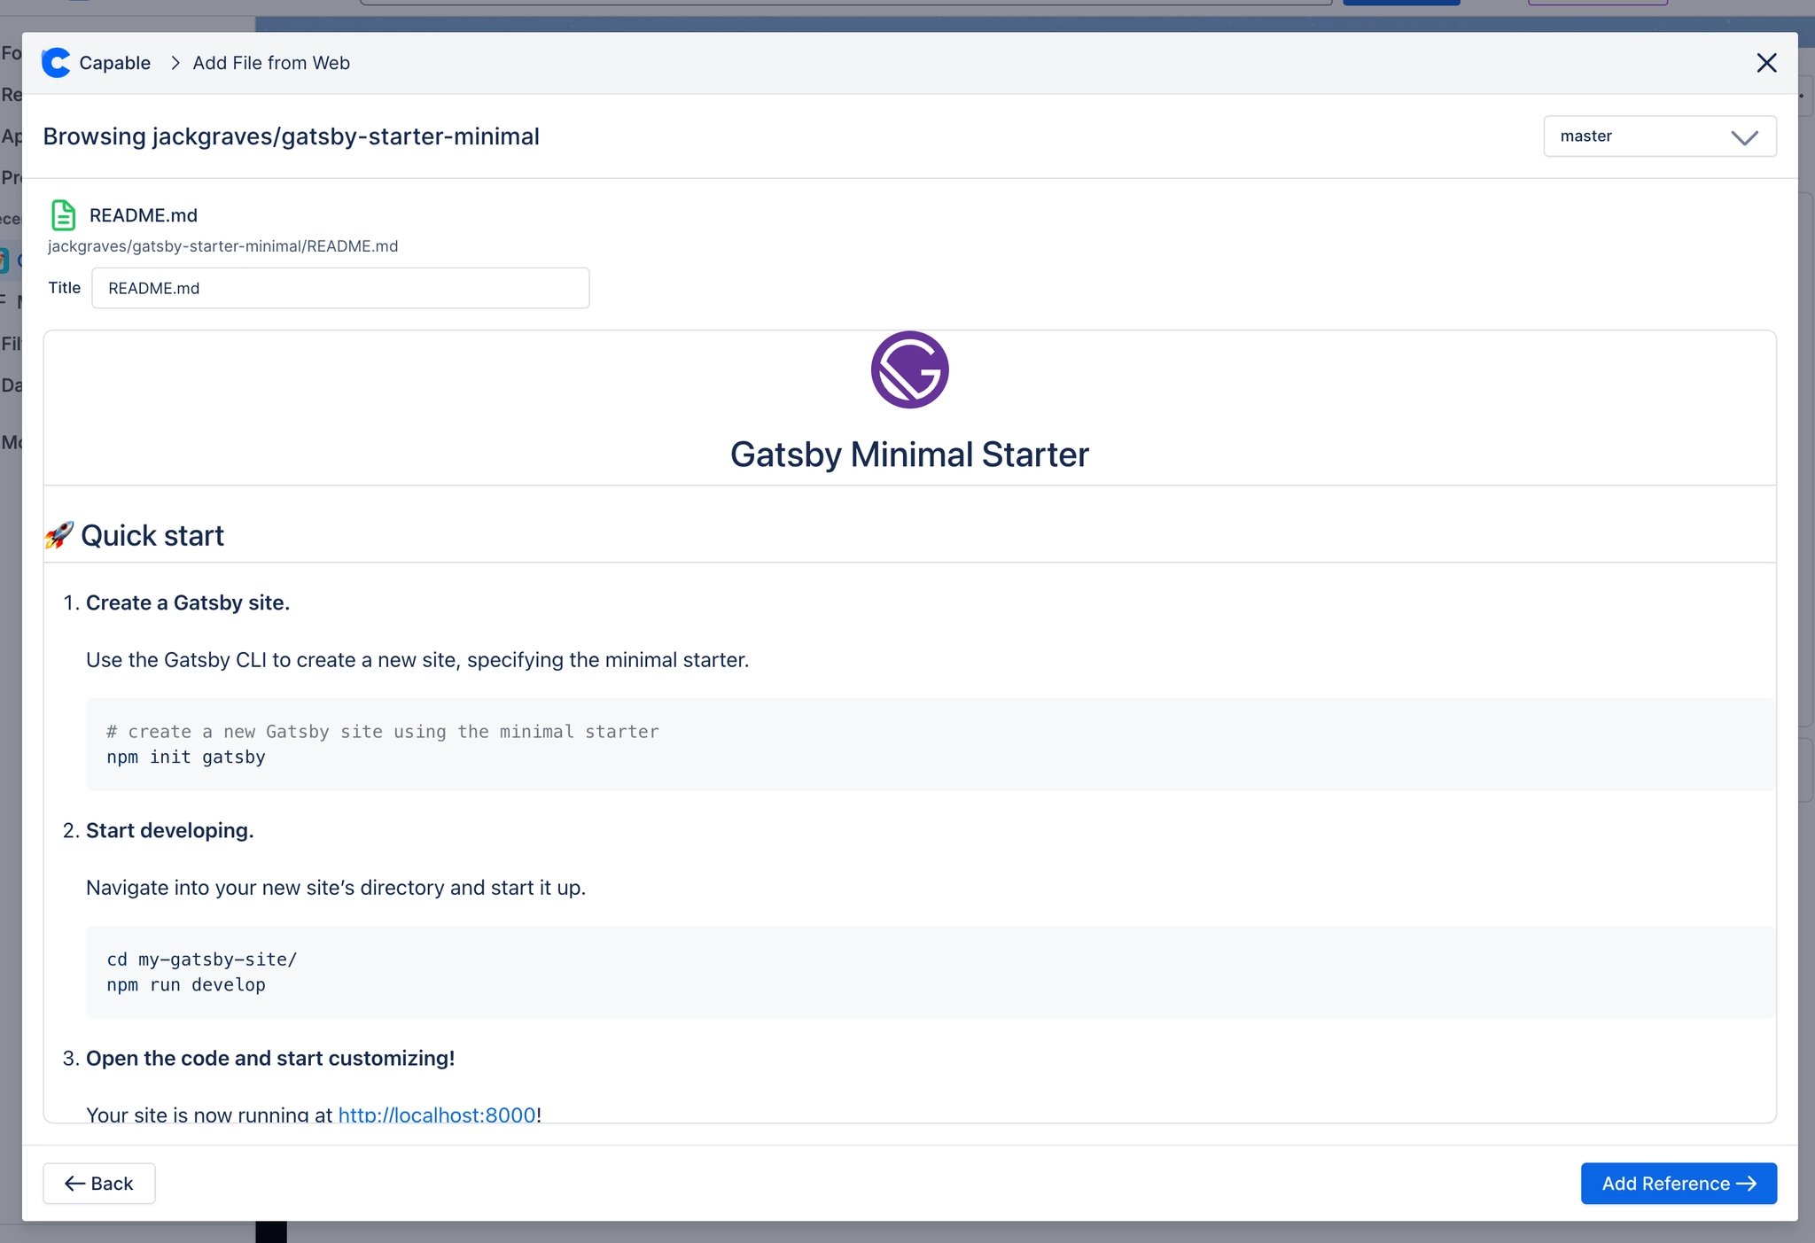
Task: Click the code comment about minimal starter
Action: [383, 732]
